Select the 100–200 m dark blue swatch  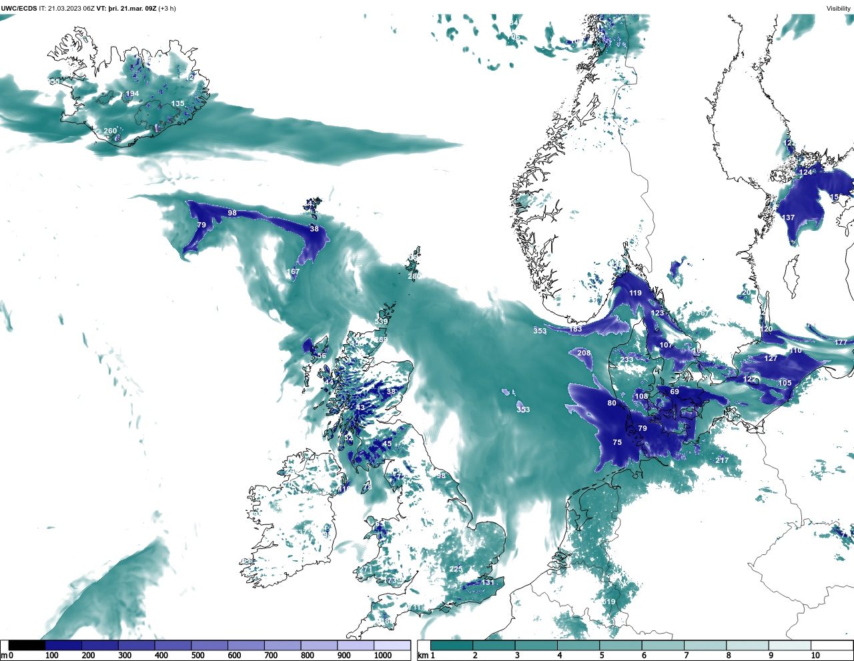coord(63,645)
